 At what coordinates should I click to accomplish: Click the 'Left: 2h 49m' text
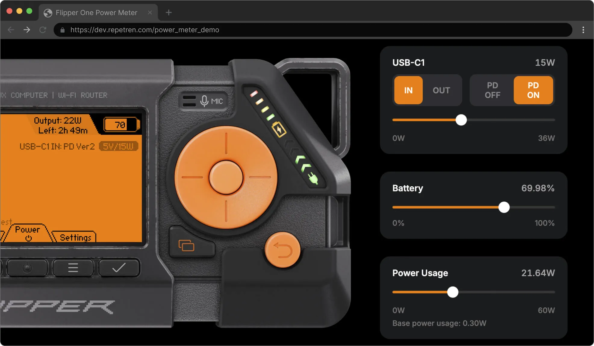63,131
